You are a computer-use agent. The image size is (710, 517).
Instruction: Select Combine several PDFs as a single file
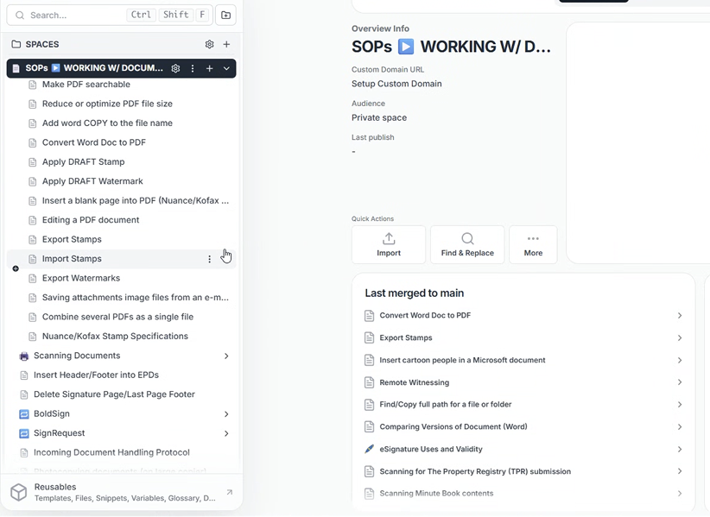(x=117, y=317)
